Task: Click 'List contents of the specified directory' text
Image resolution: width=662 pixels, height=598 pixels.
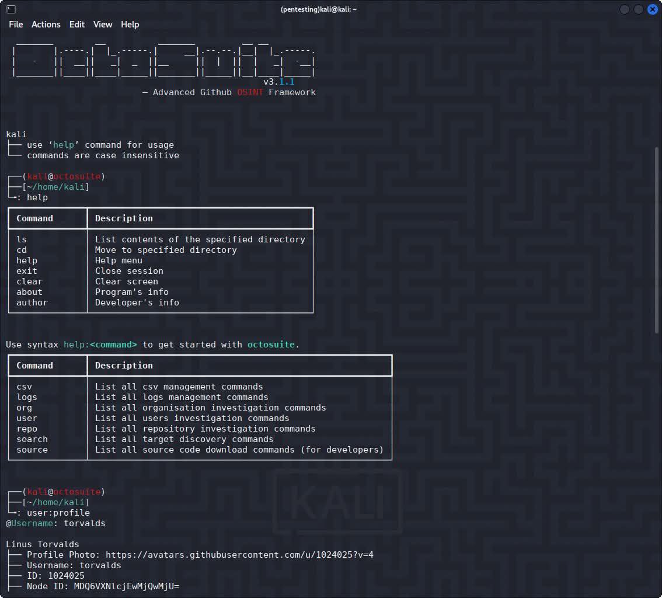Action: [200, 239]
